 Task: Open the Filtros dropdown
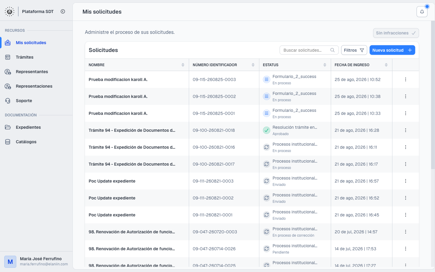[x=354, y=50]
